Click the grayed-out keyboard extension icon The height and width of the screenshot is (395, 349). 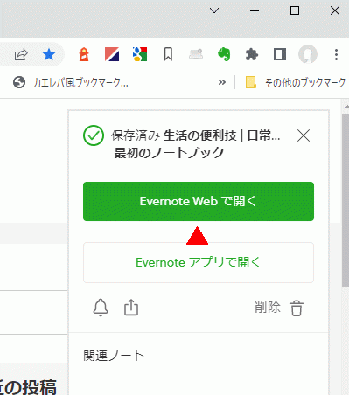click(x=196, y=54)
